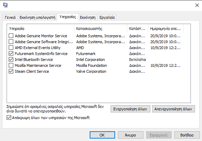This screenshot has width=202, height=141.
Task: Toggle Απόκρυψη όλων των υπηρεσιών της Microsoft
Action: [9, 118]
